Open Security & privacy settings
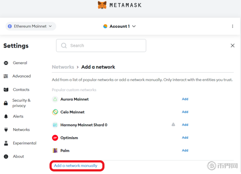Viewport: 241px width, 174px height. [x=21, y=103]
